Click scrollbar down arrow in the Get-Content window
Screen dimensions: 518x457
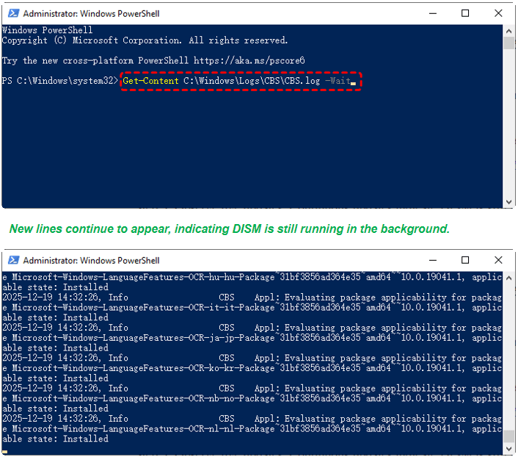pyautogui.click(x=509, y=202)
